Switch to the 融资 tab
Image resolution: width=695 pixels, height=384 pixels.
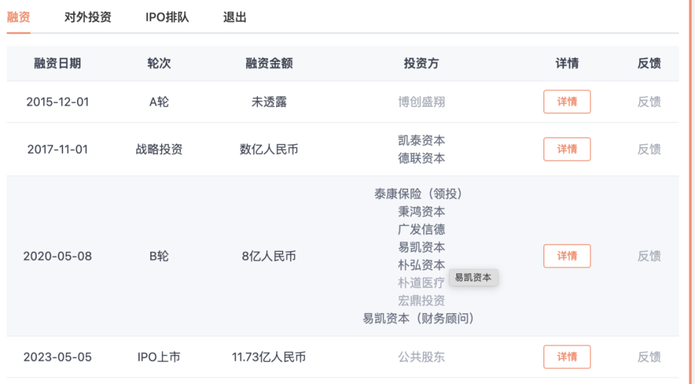(19, 17)
